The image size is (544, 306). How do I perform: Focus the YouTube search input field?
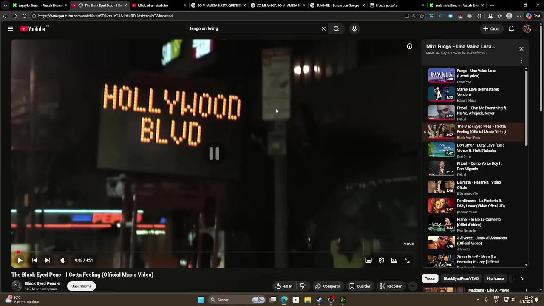(253, 29)
